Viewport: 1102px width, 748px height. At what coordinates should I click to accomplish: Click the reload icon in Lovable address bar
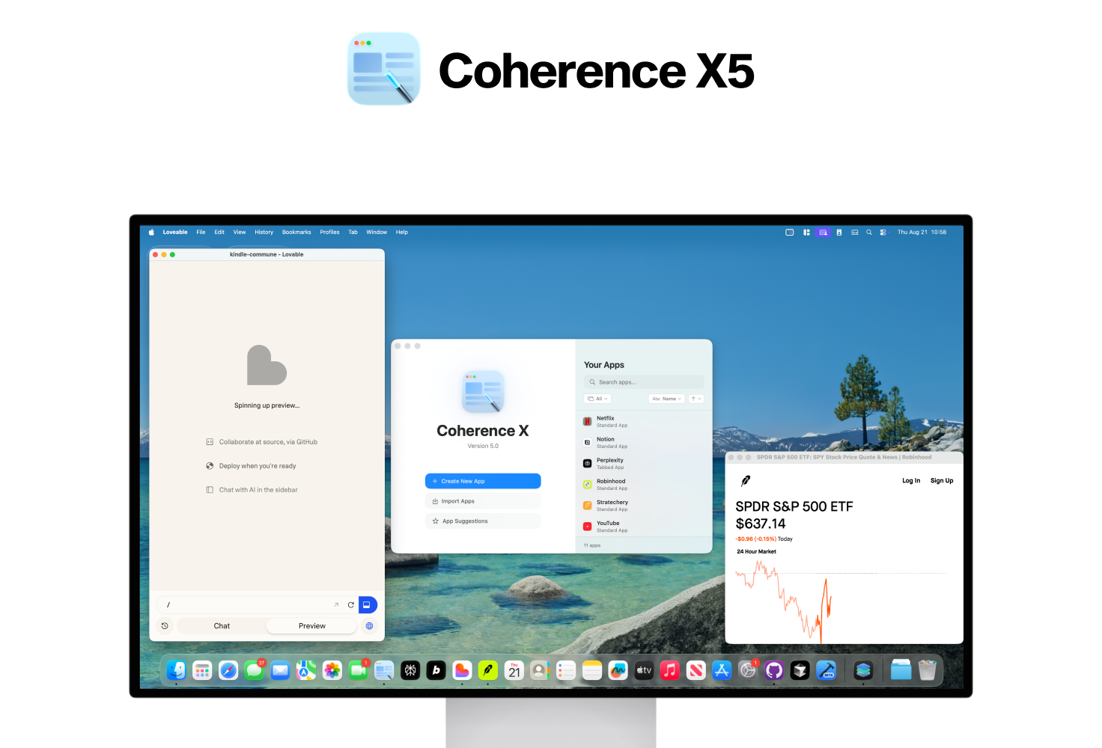pyautogui.click(x=350, y=604)
